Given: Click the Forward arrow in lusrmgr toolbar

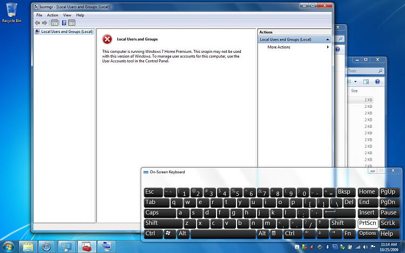Looking at the screenshot, I should point(44,23).
